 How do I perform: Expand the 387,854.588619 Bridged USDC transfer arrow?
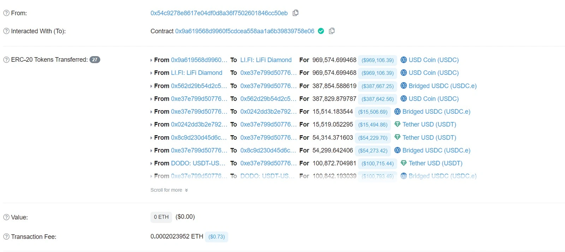tap(151, 86)
